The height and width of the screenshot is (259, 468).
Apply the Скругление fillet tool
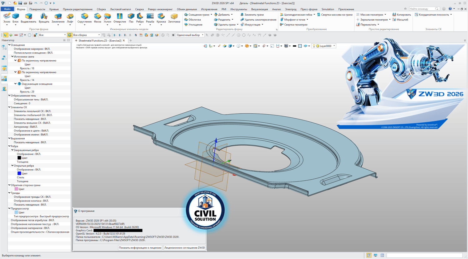pyautogui.click(x=85, y=18)
